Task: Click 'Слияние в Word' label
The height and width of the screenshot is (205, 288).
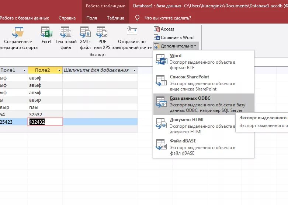Action: [x=177, y=38]
